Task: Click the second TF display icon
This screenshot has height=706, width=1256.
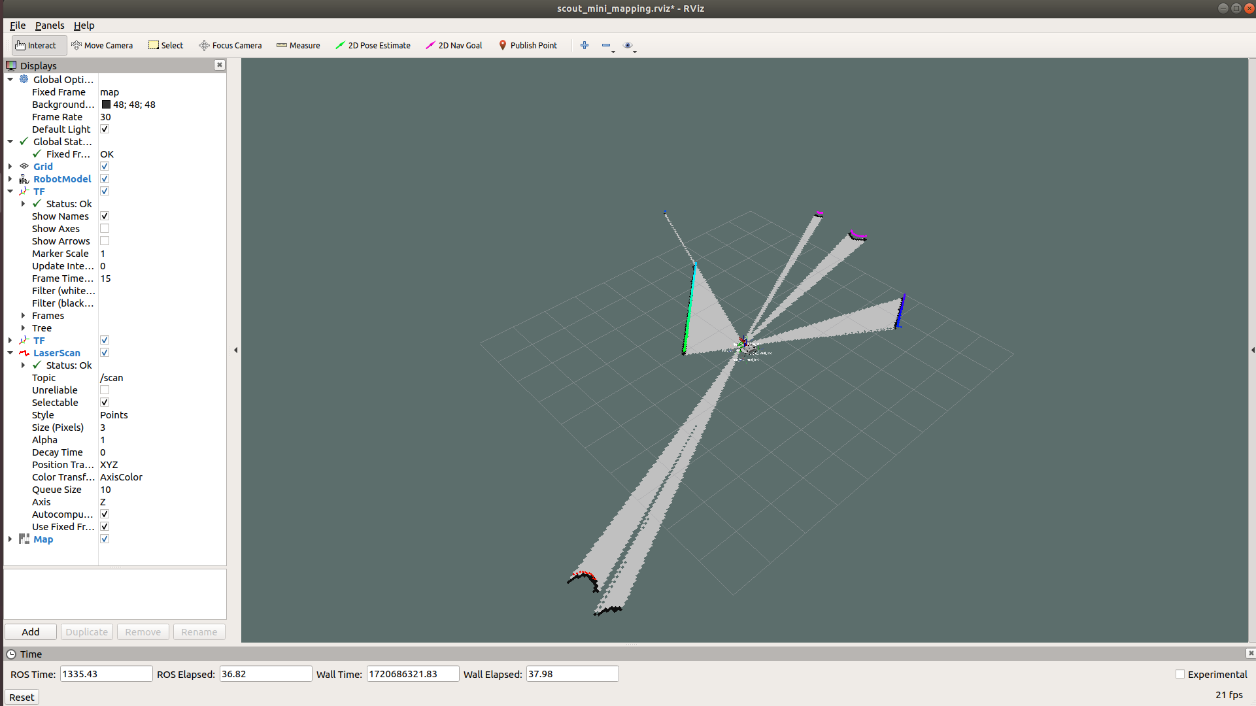Action: pyautogui.click(x=24, y=340)
